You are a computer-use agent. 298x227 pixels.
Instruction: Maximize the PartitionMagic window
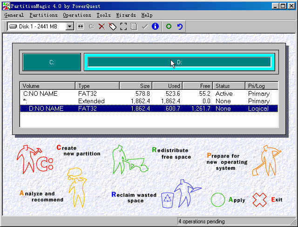click(x=283, y=6)
